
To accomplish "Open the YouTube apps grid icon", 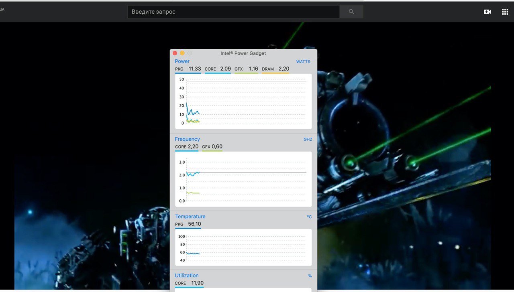I will (x=505, y=12).
